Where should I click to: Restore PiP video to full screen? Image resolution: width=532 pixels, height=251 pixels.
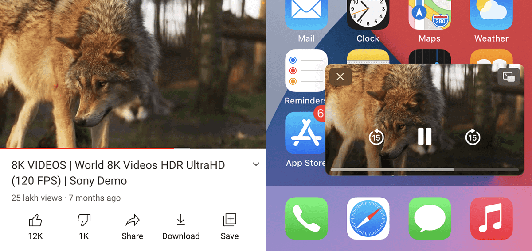tap(509, 77)
